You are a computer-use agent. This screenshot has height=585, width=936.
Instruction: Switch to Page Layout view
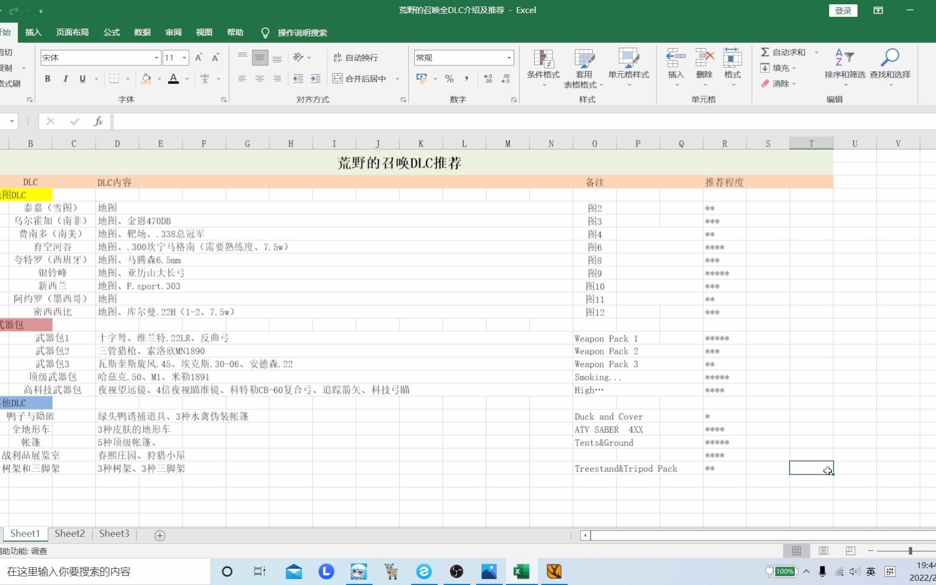[824, 551]
